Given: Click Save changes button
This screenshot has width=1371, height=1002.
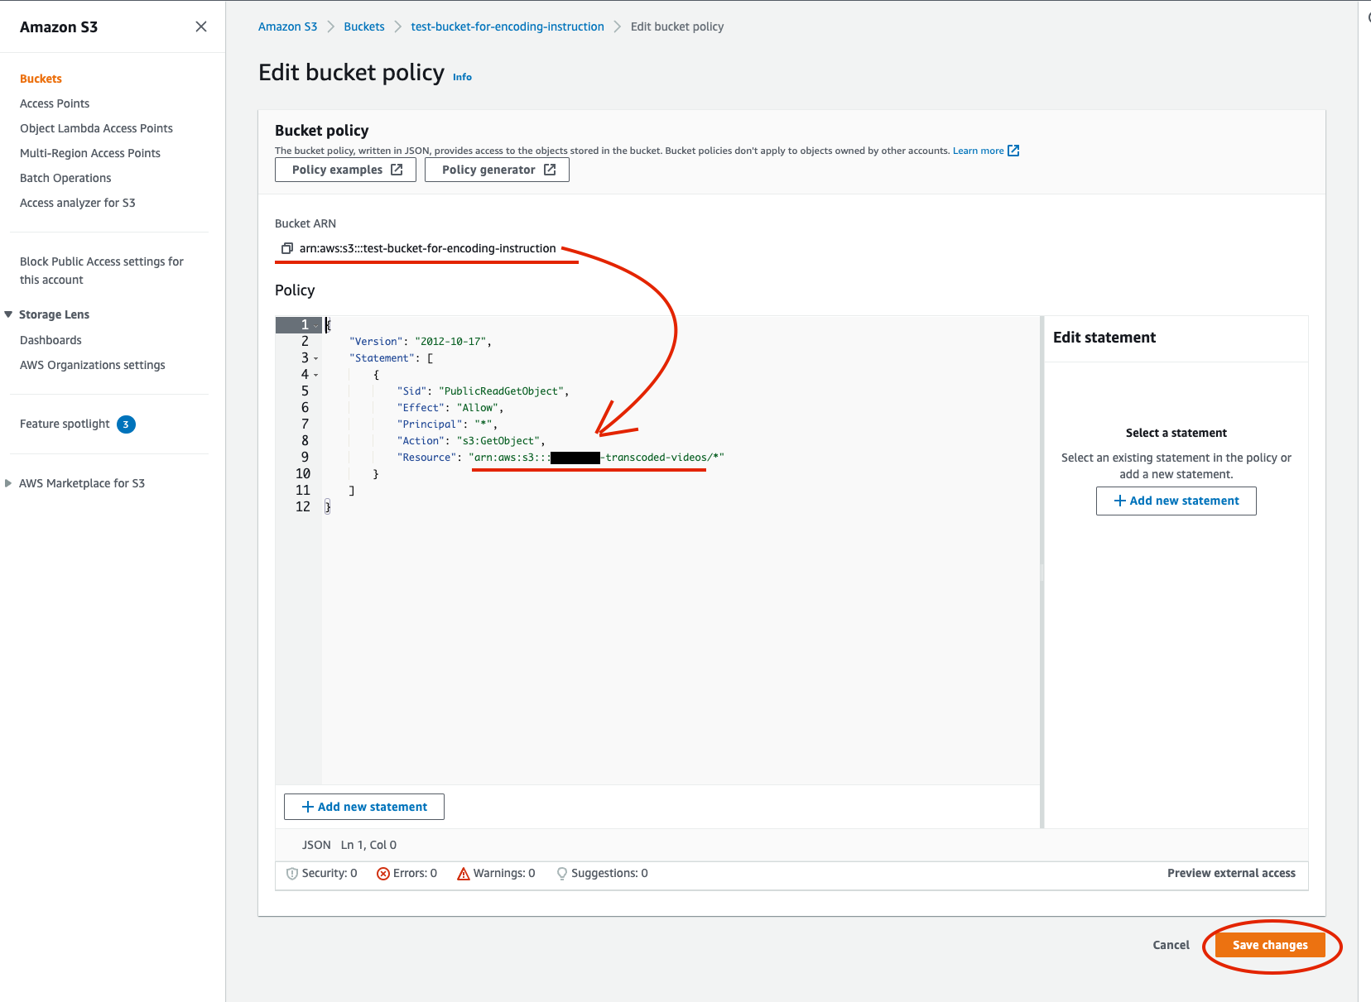Looking at the screenshot, I should tap(1270, 945).
